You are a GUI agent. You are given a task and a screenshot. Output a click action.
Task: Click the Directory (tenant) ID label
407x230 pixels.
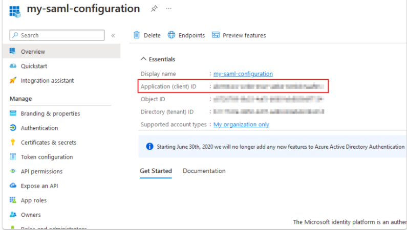pos(167,112)
